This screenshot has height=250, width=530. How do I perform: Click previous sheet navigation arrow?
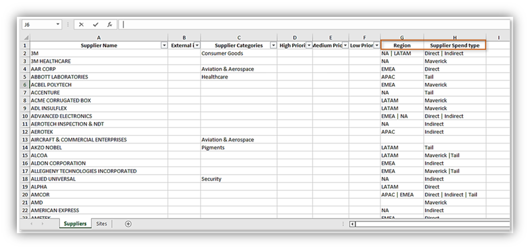coord(32,224)
